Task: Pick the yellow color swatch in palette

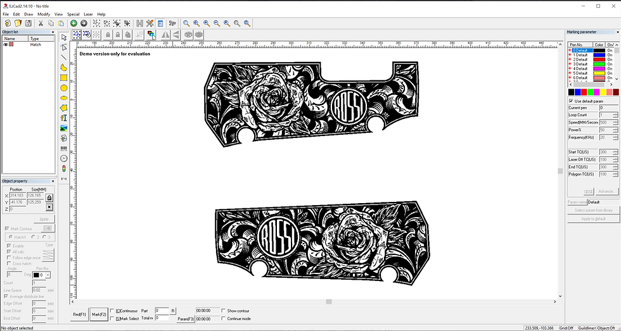Action: pos(603,92)
